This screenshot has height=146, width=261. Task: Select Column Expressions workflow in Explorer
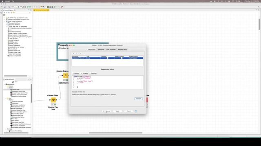point(15,32)
